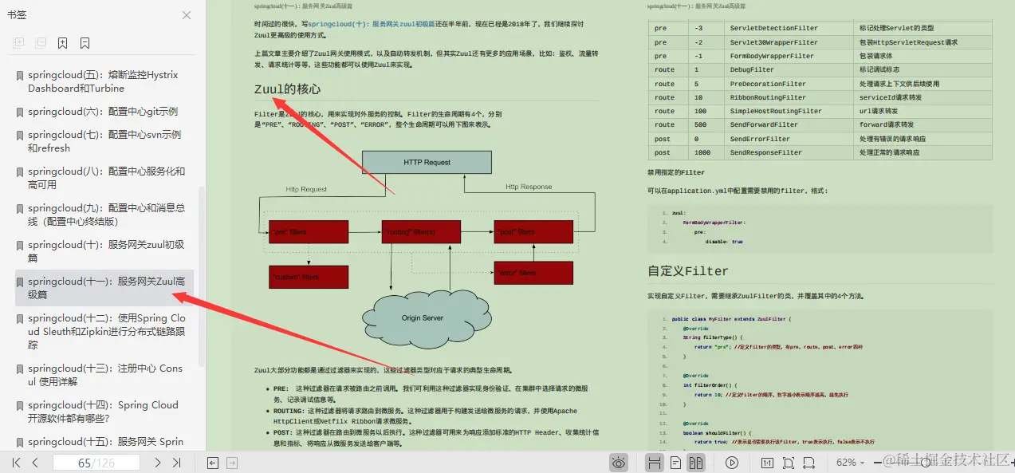Toggle eye-protection reading mode
1015x473 pixels.
point(619,462)
